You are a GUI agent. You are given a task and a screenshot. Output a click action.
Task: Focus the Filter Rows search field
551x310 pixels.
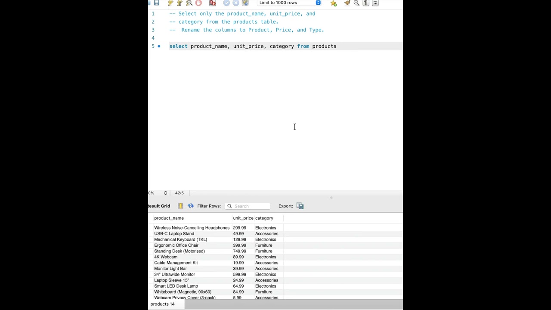pos(248,206)
